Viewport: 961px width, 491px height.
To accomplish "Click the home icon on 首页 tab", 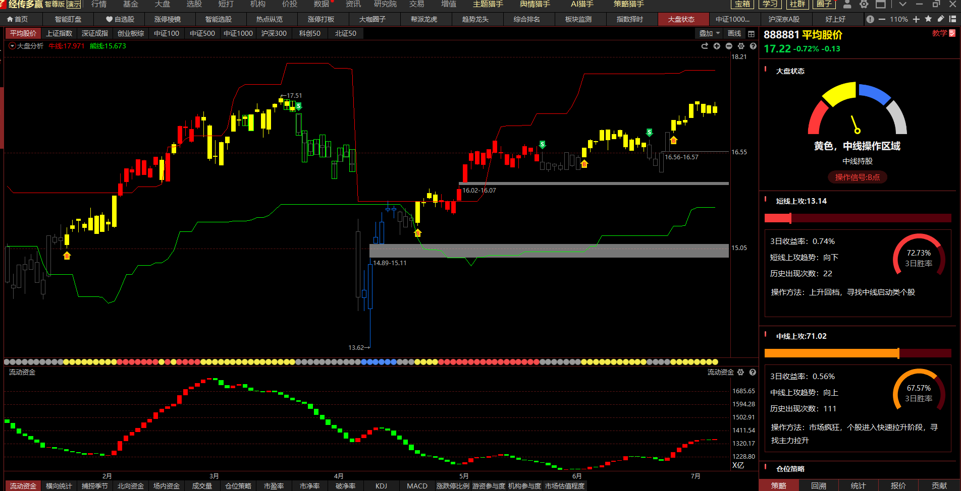I will (10, 19).
